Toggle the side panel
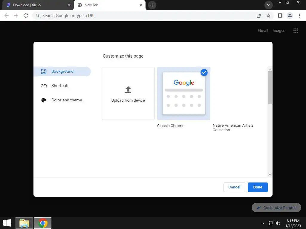306x229 pixels. click(280, 16)
